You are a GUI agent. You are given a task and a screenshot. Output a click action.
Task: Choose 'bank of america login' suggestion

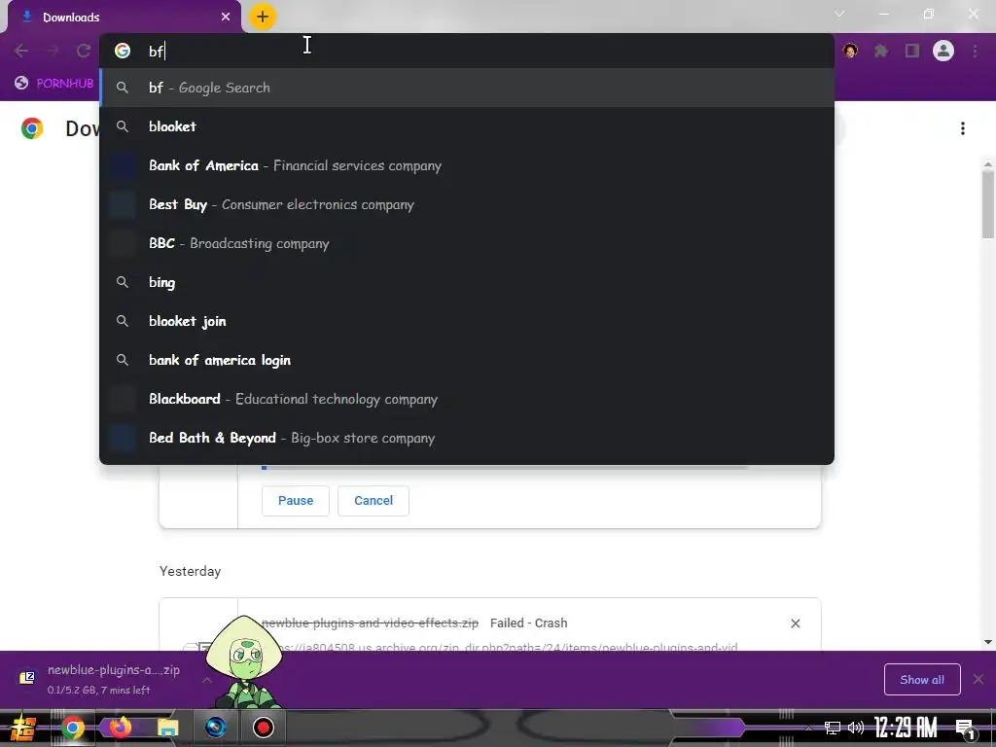point(467,360)
